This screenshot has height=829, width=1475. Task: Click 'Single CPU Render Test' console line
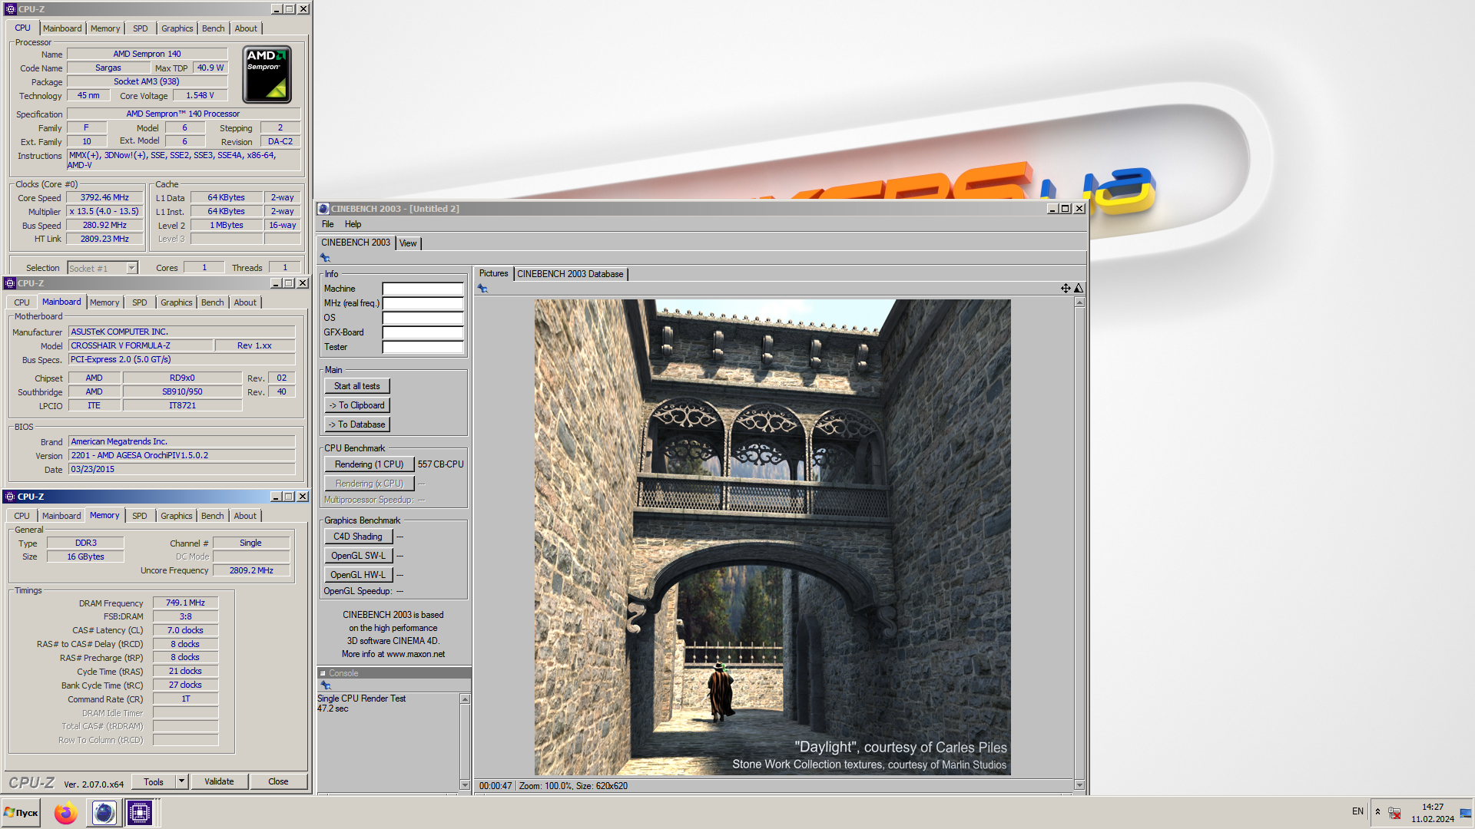[361, 699]
